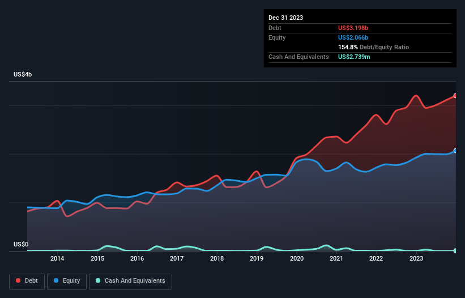Select the 2015 x-axis label

(97, 258)
